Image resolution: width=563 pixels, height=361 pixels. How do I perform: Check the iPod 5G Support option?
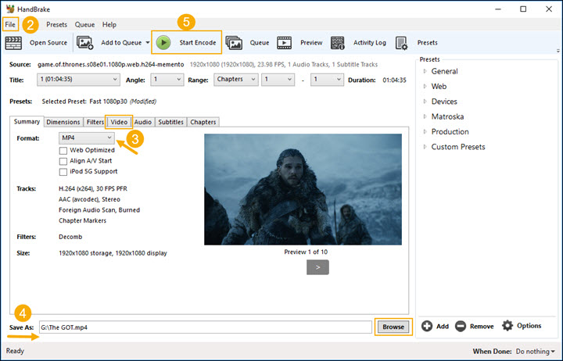[x=63, y=170]
